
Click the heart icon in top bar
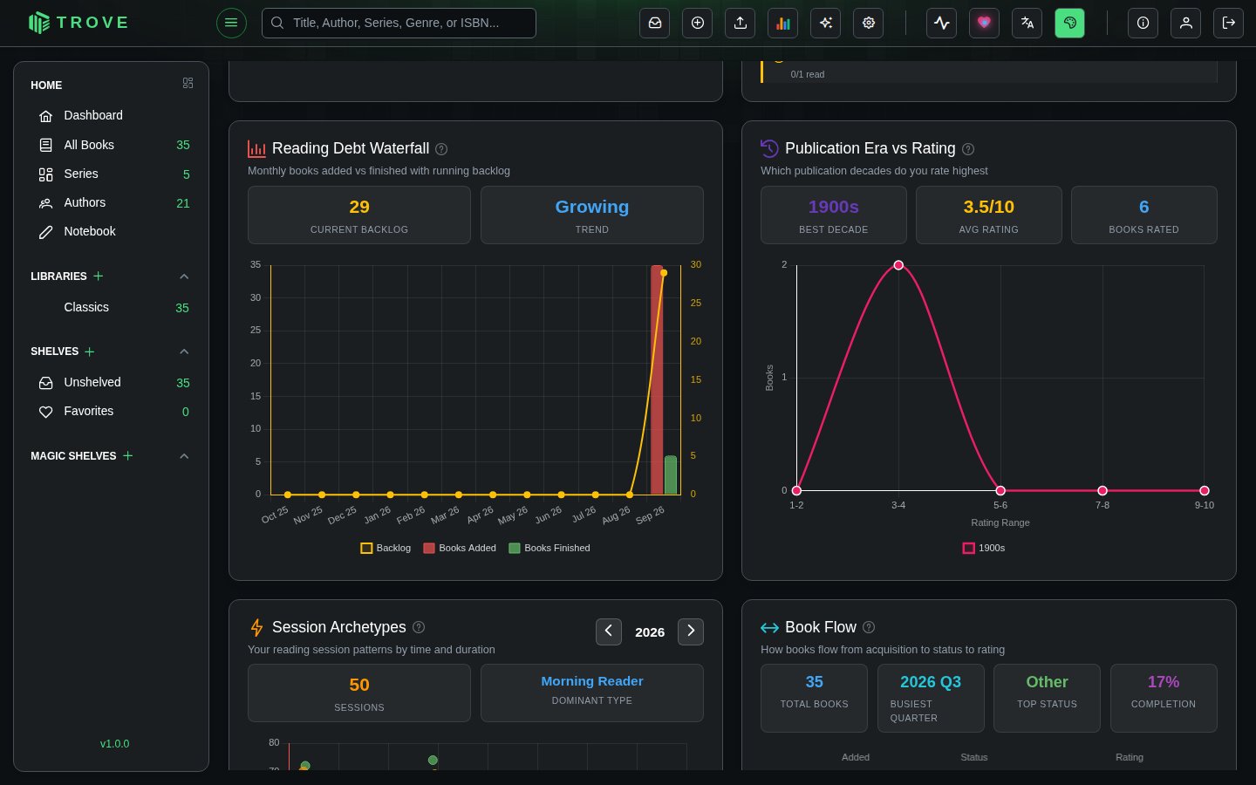pyautogui.click(x=985, y=23)
